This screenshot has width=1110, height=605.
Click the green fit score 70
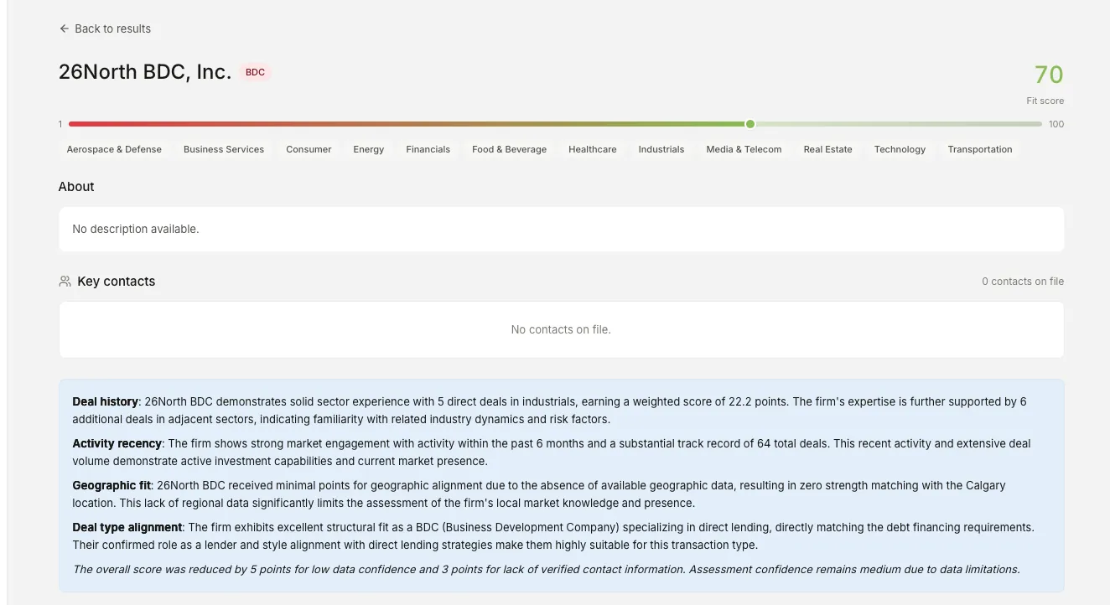pyautogui.click(x=1048, y=75)
